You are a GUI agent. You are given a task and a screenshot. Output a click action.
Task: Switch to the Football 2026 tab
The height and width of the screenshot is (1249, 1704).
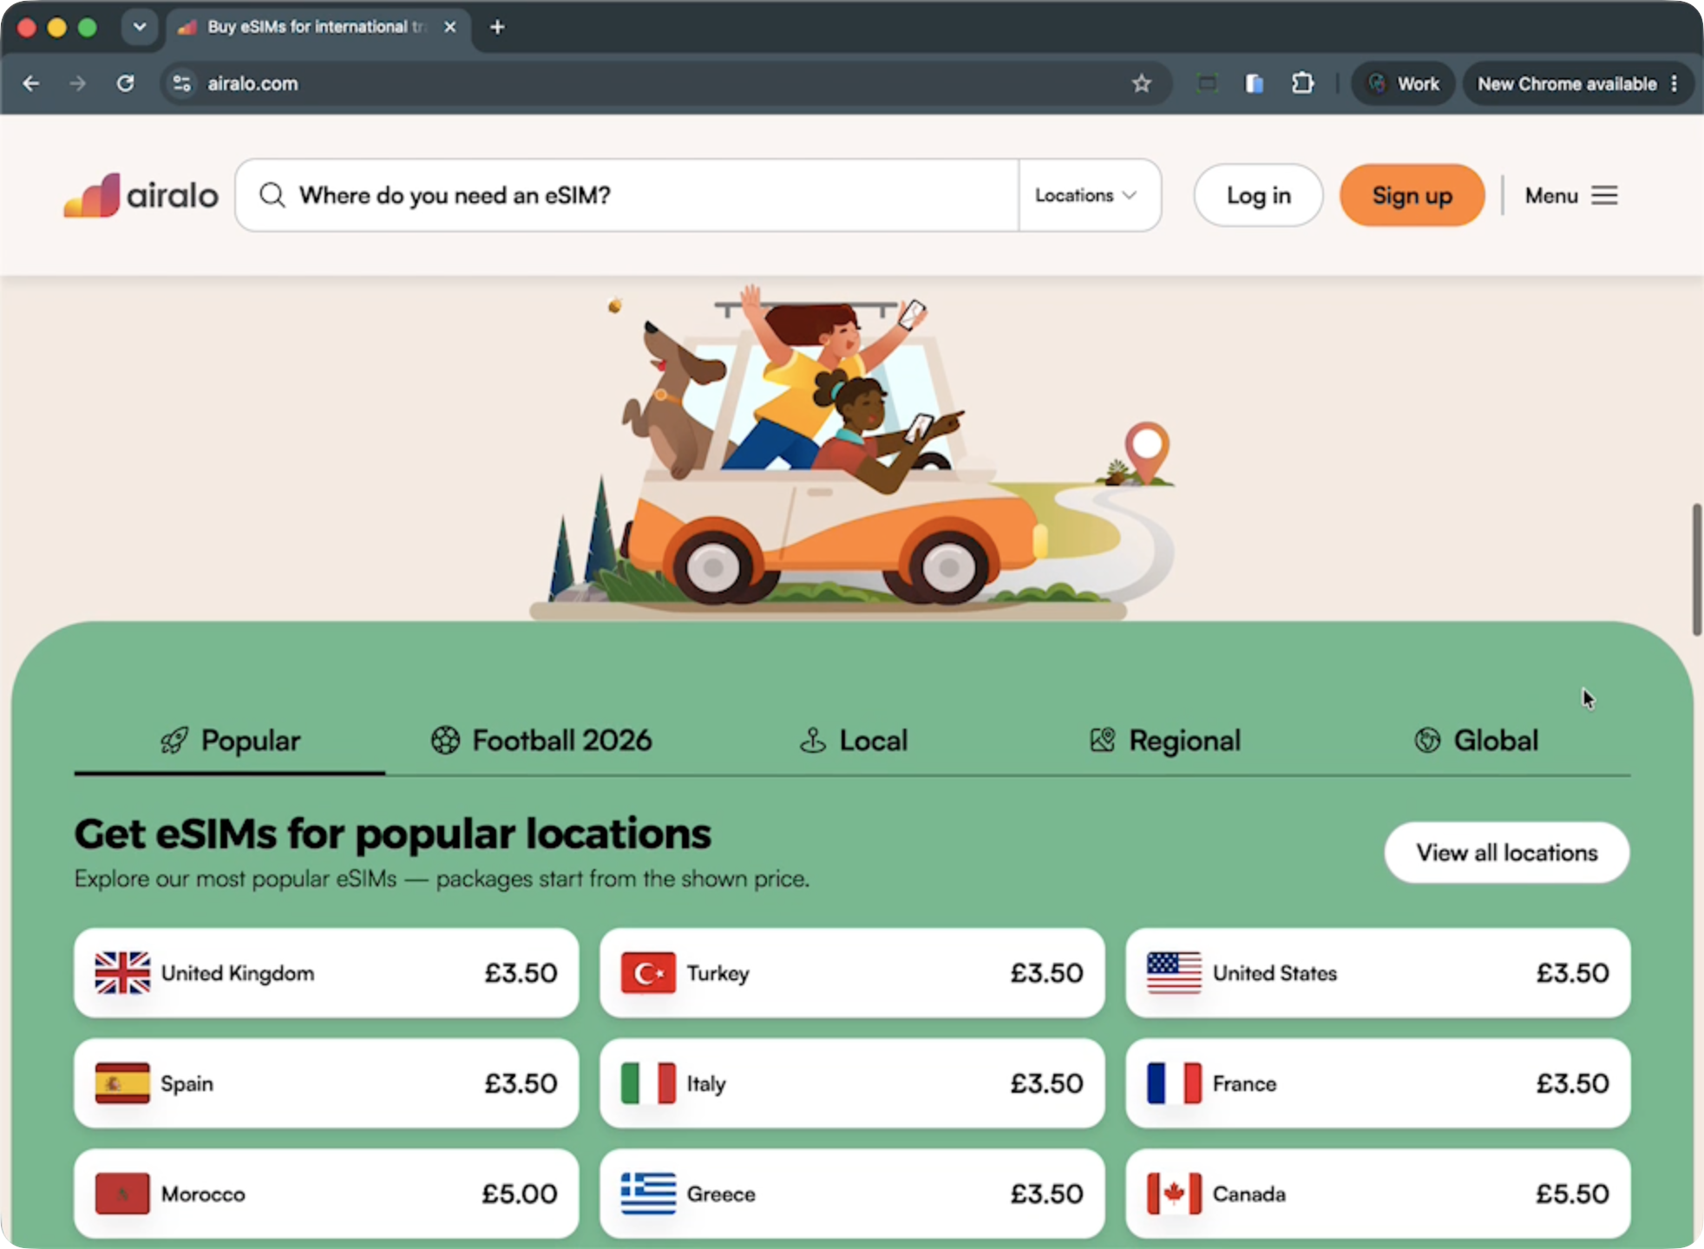[541, 741]
